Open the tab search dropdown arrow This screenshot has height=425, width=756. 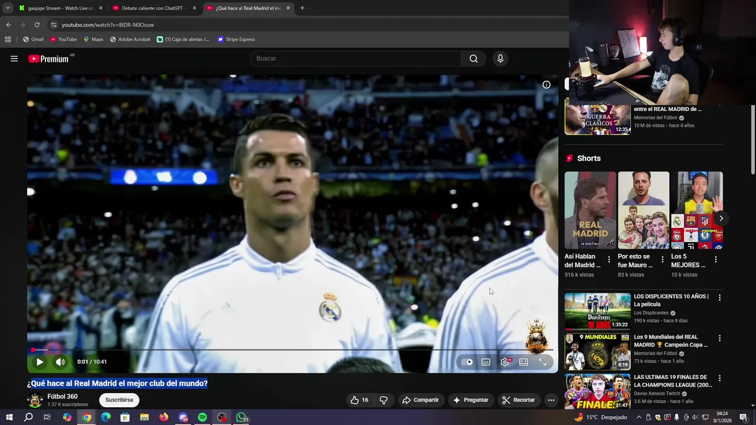tap(8, 8)
